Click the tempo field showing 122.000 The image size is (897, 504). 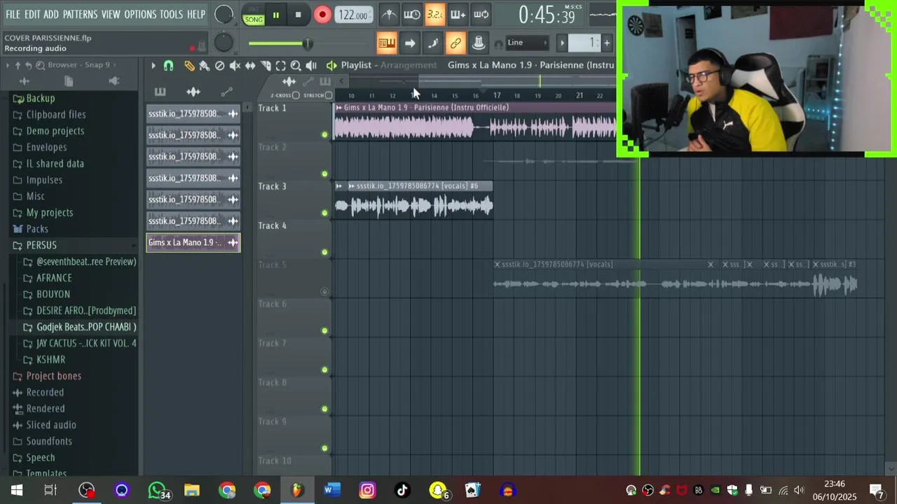(x=355, y=15)
